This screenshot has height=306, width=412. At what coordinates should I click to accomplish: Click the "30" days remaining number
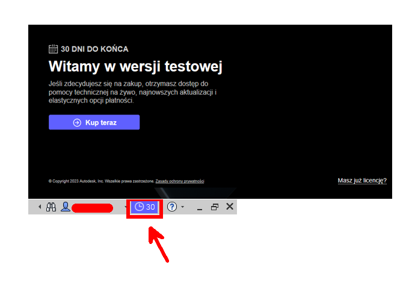tap(150, 207)
